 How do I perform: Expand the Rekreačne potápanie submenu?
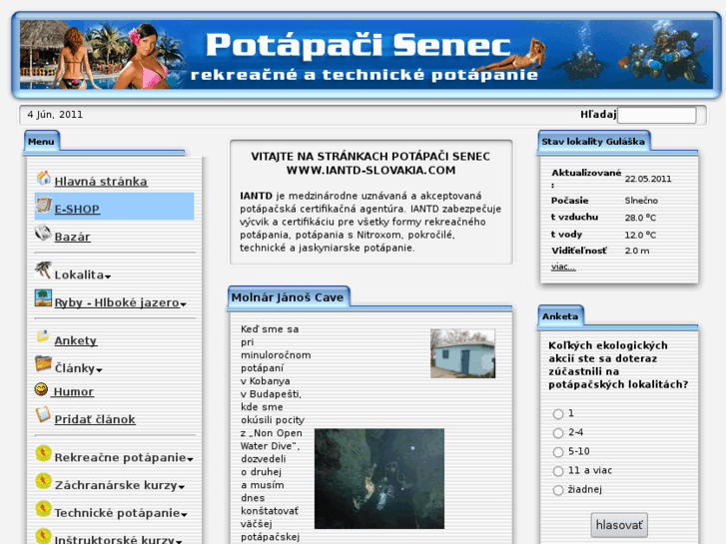click(x=191, y=459)
